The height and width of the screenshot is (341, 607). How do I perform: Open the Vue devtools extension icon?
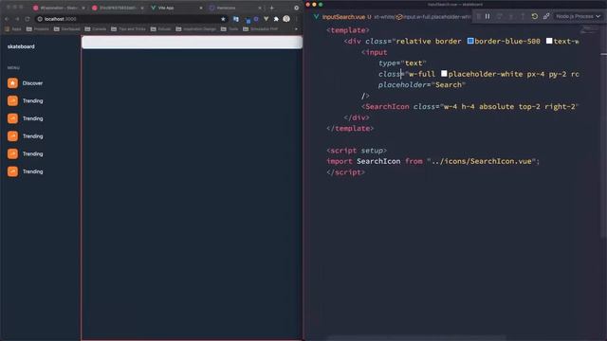266,19
